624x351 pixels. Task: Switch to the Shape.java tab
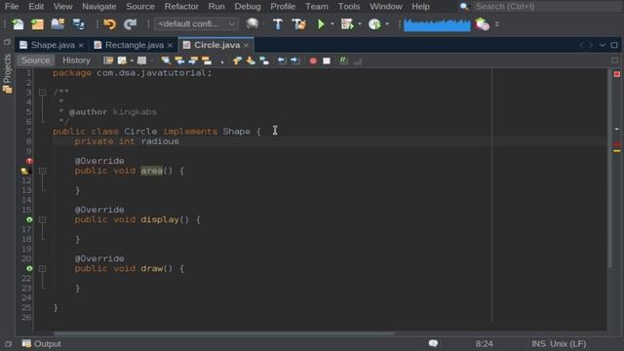pos(53,45)
